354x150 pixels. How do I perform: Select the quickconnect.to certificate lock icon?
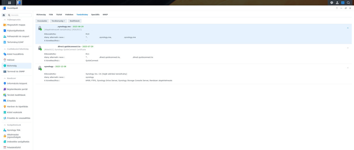[40, 48]
